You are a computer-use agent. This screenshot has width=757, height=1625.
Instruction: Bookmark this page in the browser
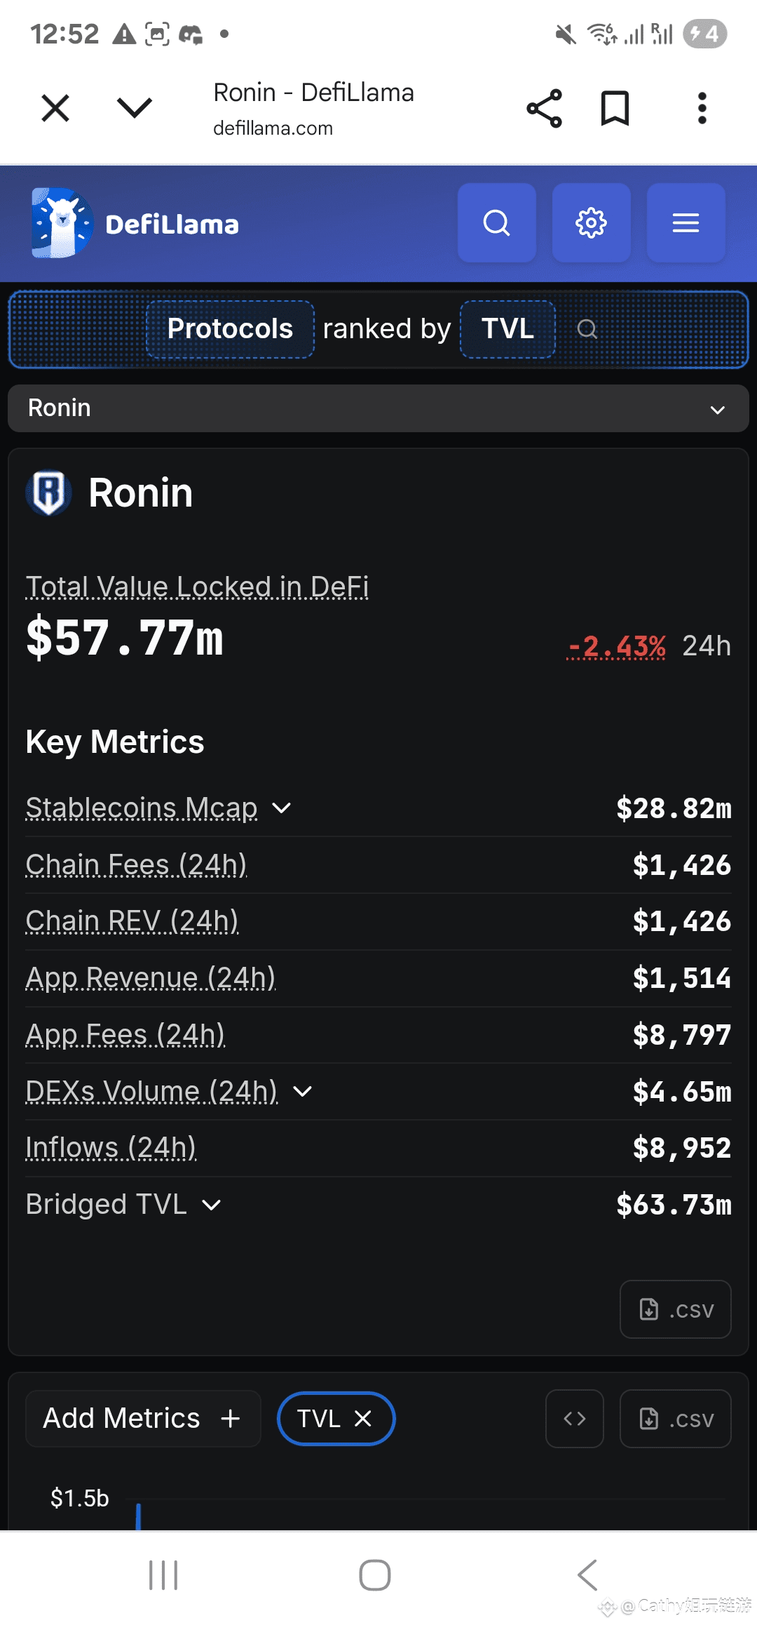(615, 109)
